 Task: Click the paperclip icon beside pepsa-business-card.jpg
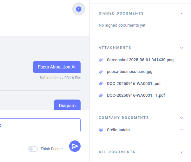(x=101, y=72)
